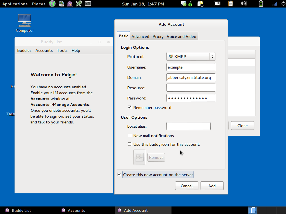This screenshot has height=214, width=286.
Task: Launch the Terminal from the top panel
Action: 88,4
